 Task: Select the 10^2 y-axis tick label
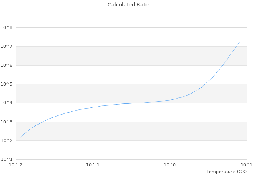6,141
